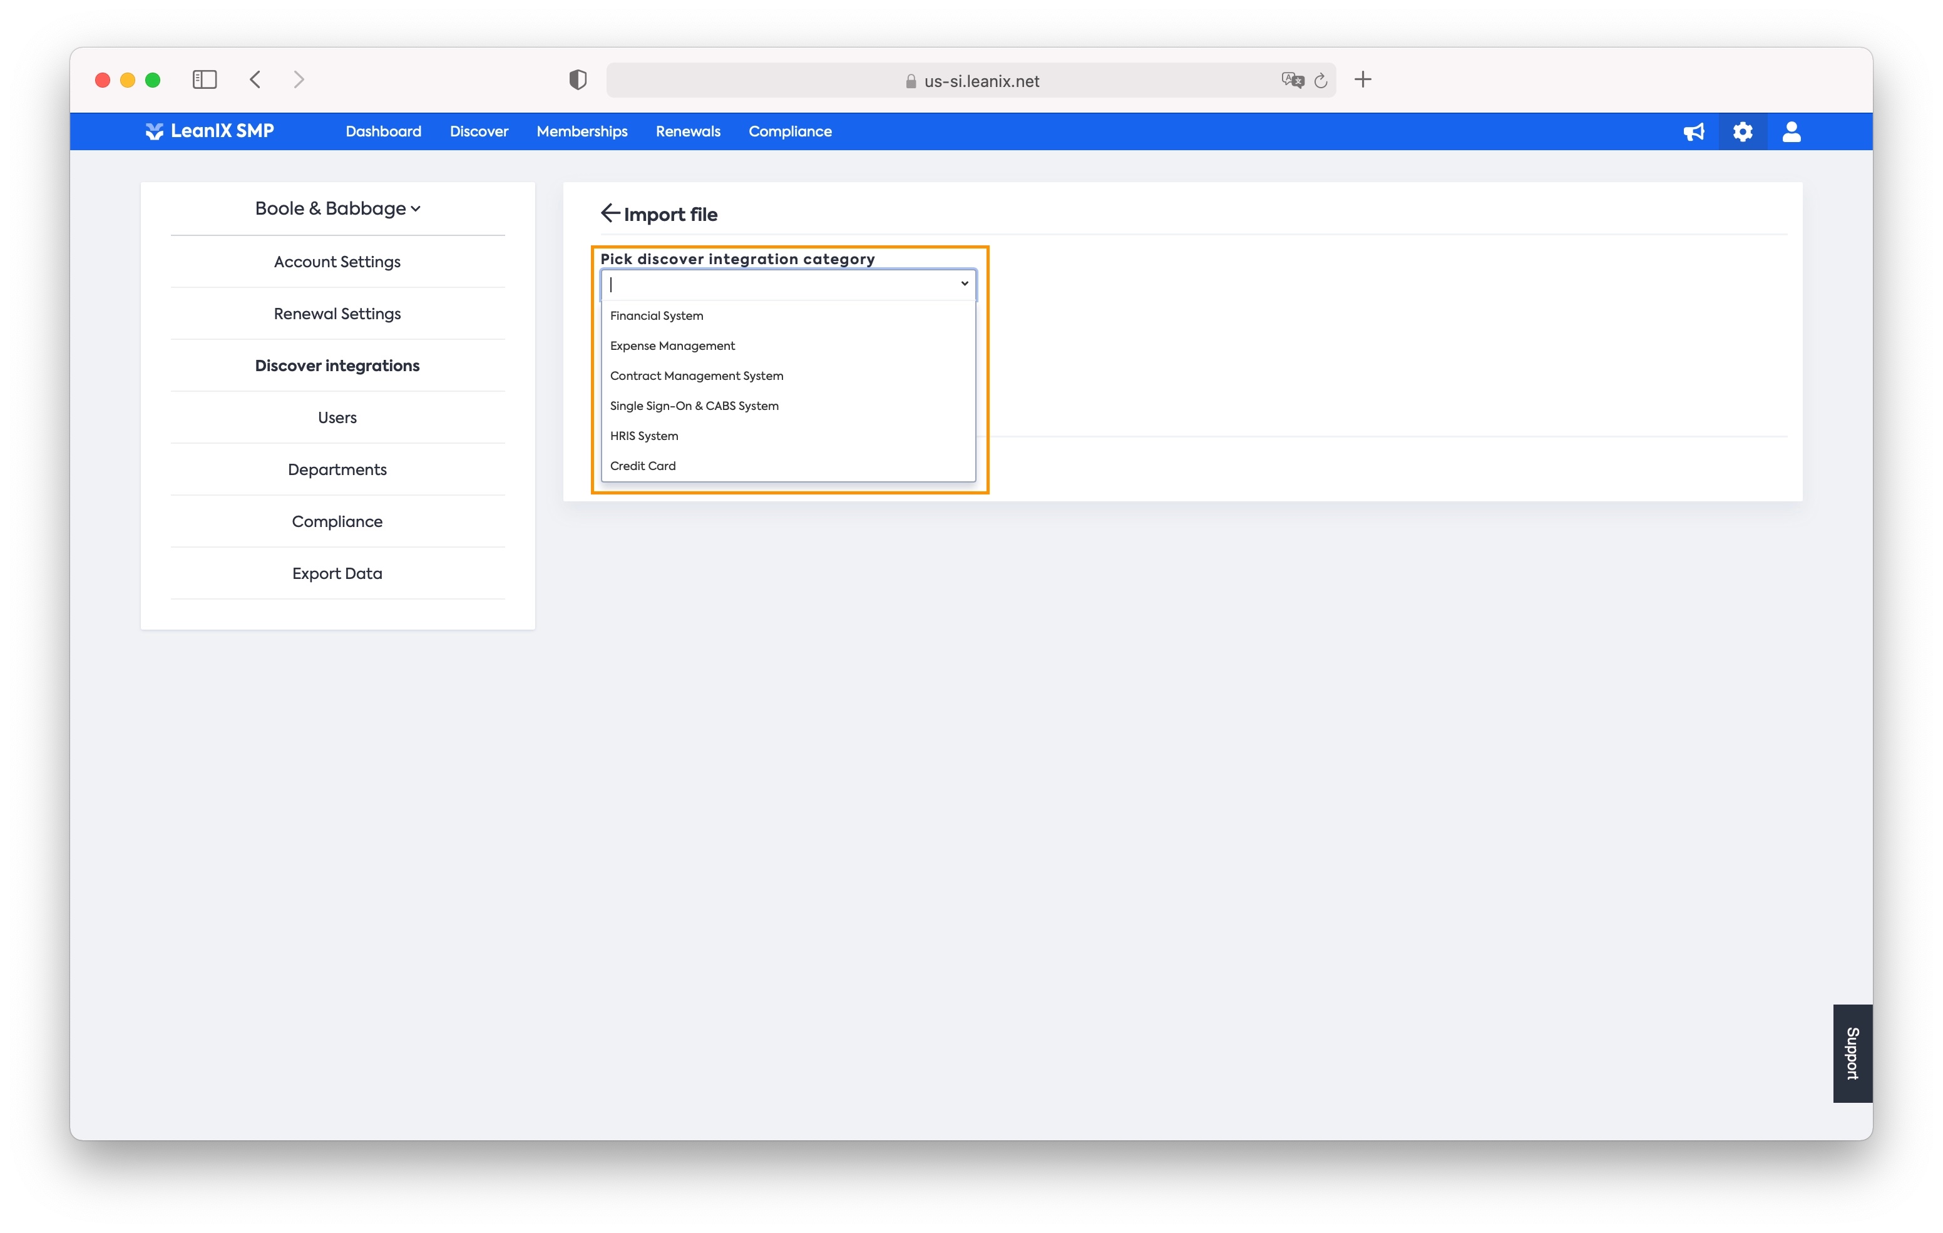Image resolution: width=1943 pixels, height=1233 pixels.
Task: Pick Single Sign-On & CABS System
Action: (694, 406)
